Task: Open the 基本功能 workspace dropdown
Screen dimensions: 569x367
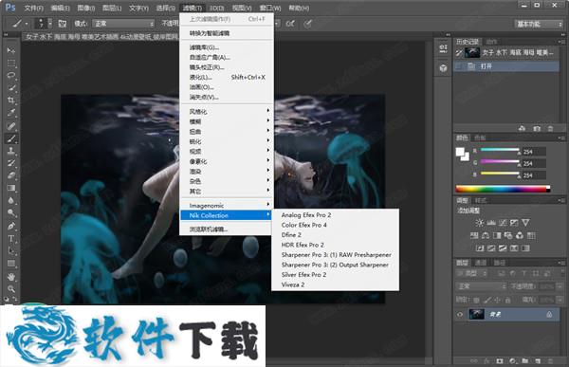Action: point(539,24)
